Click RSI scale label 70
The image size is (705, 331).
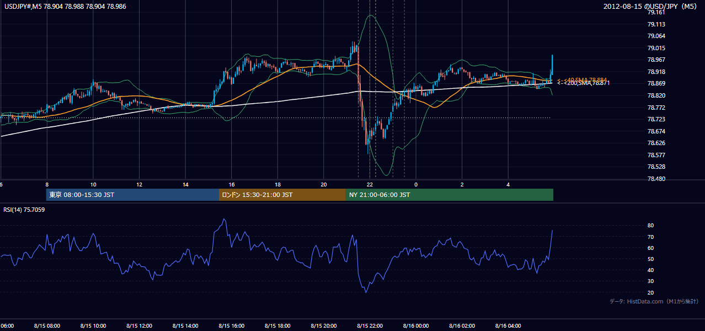pos(650,237)
